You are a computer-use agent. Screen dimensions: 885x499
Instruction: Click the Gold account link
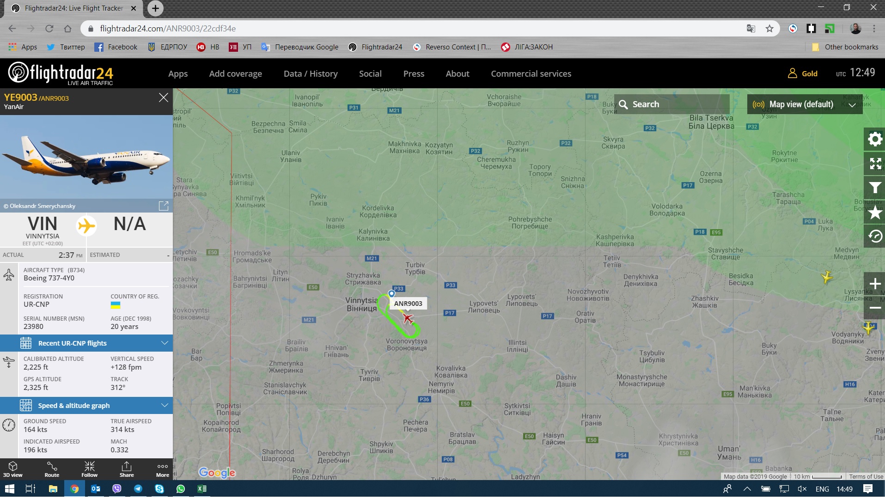tap(803, 74)
